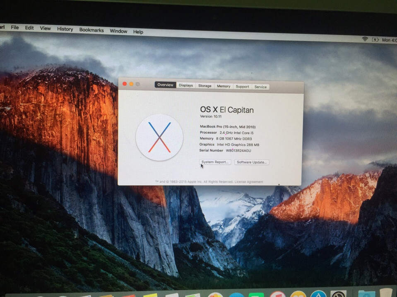
Task: Open the Trash in the dock
Action: point(385,293)
